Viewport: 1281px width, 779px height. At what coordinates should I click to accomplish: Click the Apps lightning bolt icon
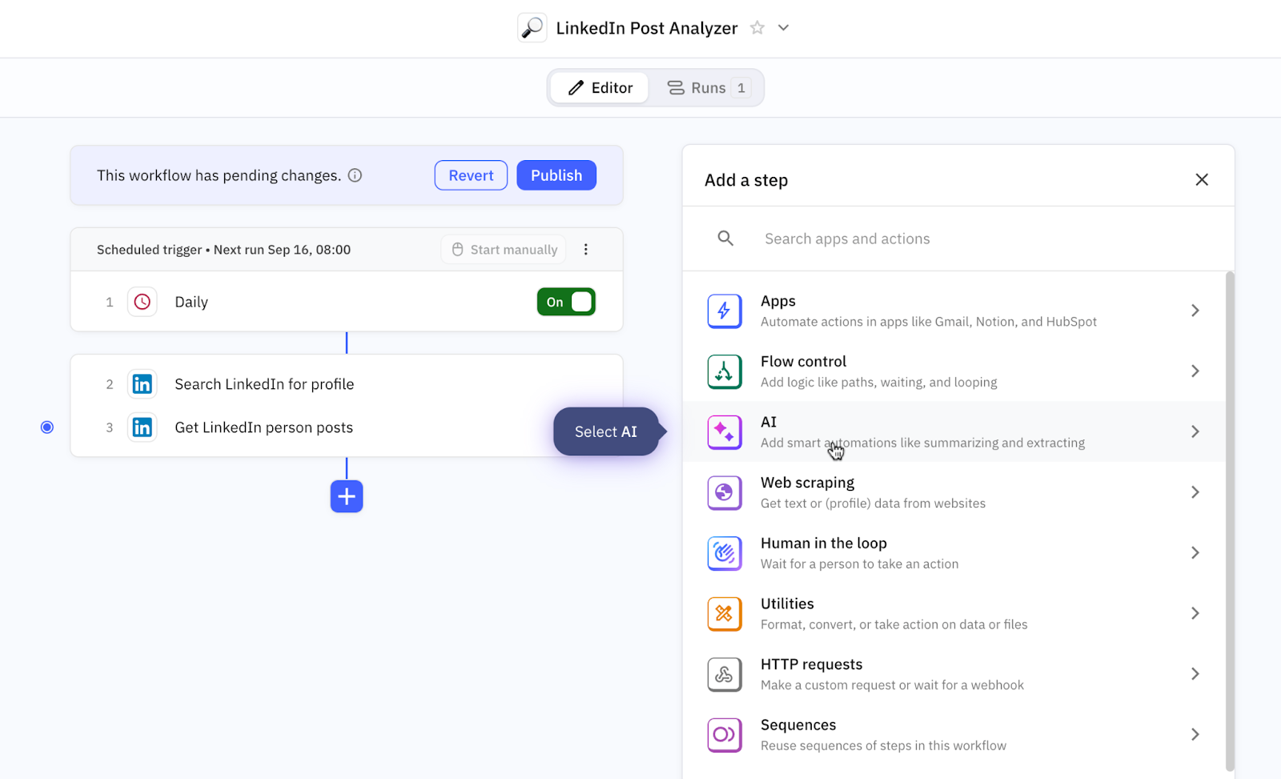pyautogui.click(x=724, y=311)
